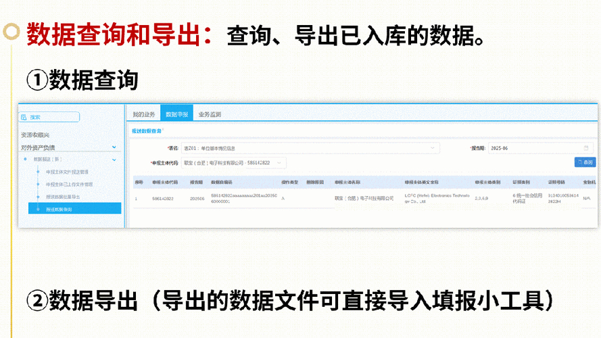The width and height of the screenshot is (601, 338).
Task: Click the cell 586142822 in row 1
Action: (162, 199)
